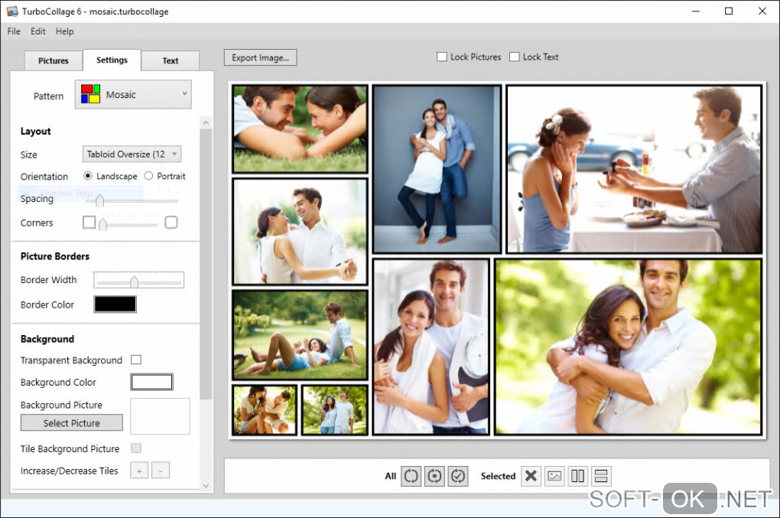The height and width of the screenshot is (518, 780).
Task: Open the File menu
Action: [x=14, y=31]
